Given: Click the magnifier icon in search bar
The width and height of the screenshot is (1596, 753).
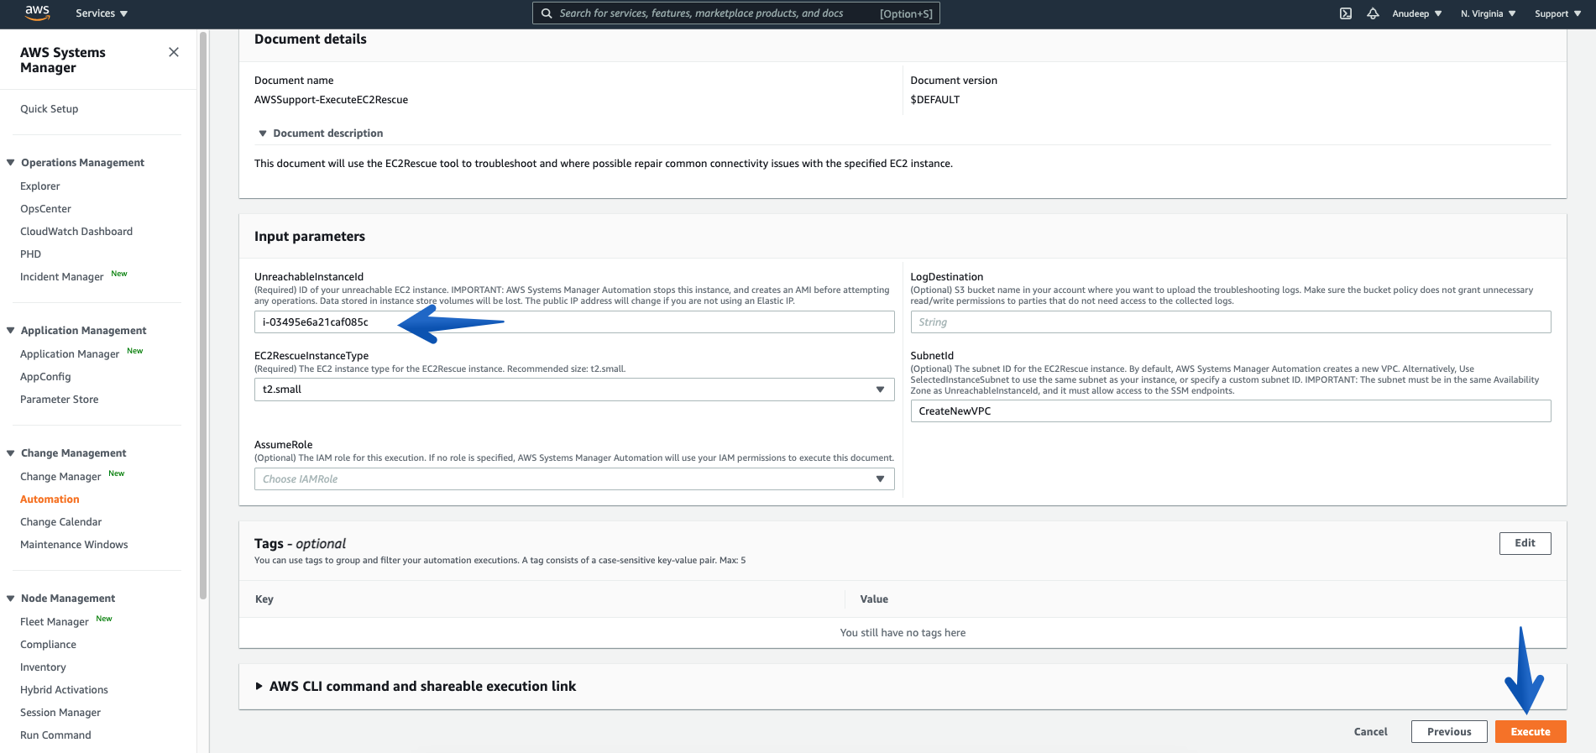Looking at the screenshot, I should [547, 13].
